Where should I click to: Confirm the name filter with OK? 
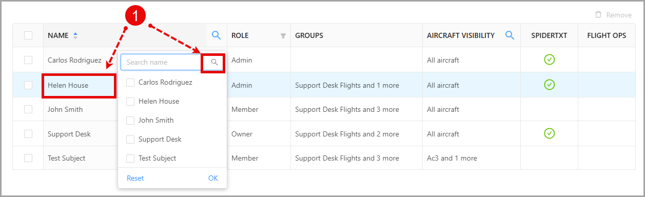coord(213,178)
